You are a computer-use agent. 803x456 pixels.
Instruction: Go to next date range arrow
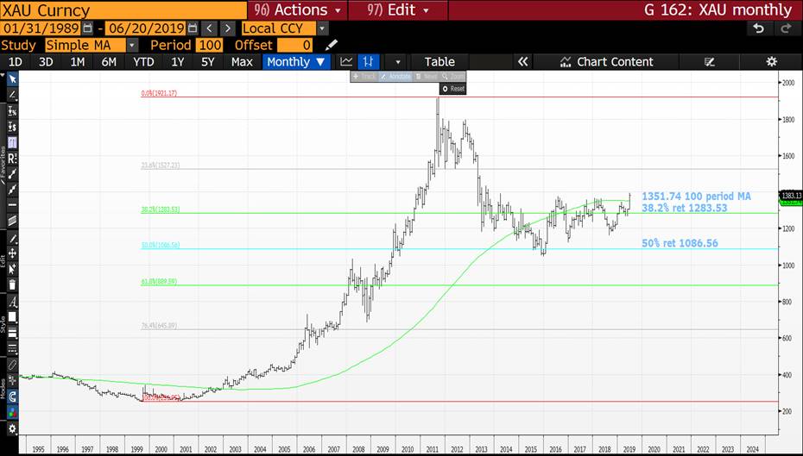tap(228, 28)
